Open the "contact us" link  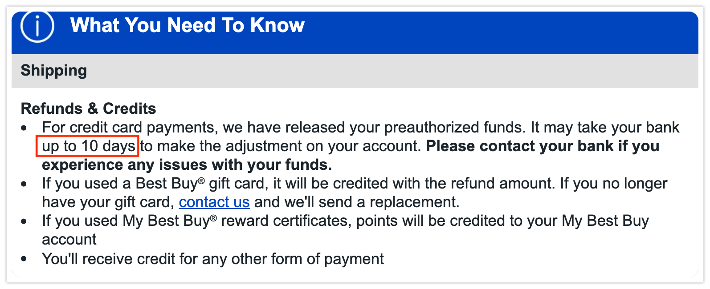[214, 202]
